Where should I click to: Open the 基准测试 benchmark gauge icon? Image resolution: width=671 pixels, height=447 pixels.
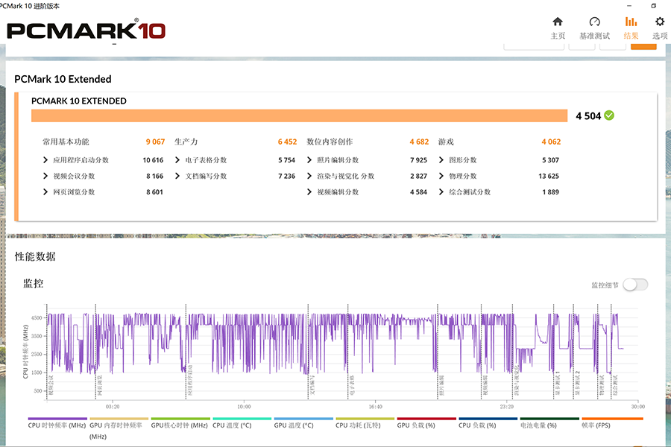coord(594,22)
